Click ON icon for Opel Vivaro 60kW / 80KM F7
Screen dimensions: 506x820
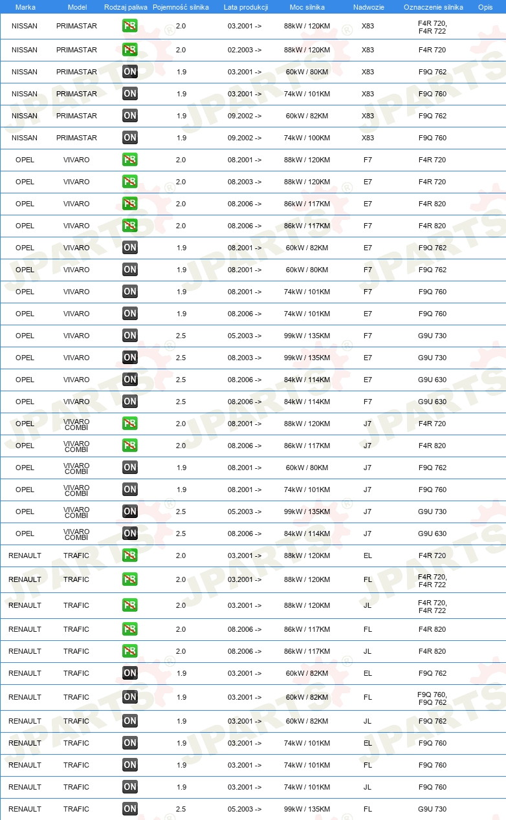[130, 270]
